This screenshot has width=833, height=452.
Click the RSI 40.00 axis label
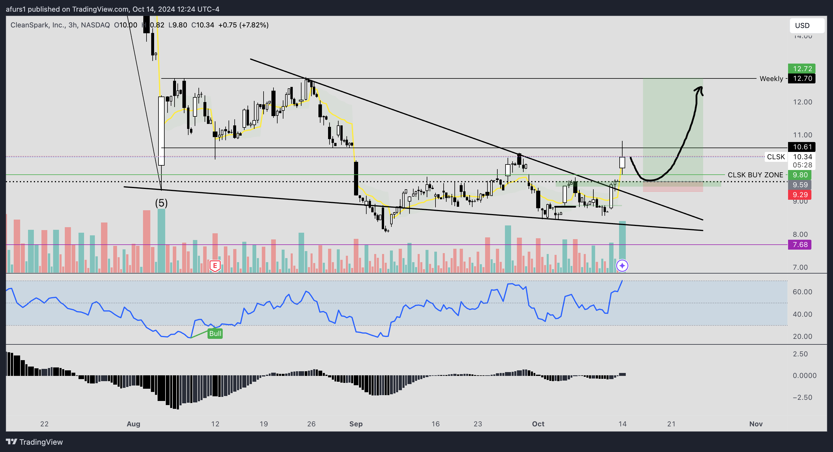(x=802, y=314)
